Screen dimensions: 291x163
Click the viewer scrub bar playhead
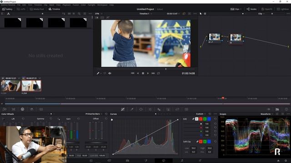click(166, 69)
